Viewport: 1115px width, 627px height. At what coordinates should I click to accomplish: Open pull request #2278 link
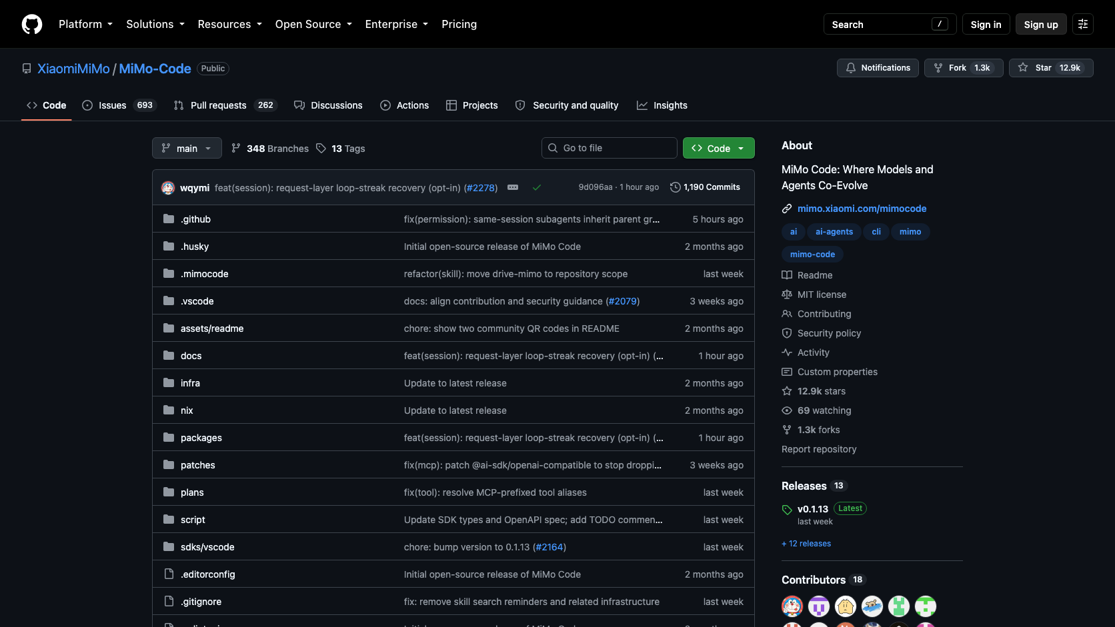click(481, 188)
